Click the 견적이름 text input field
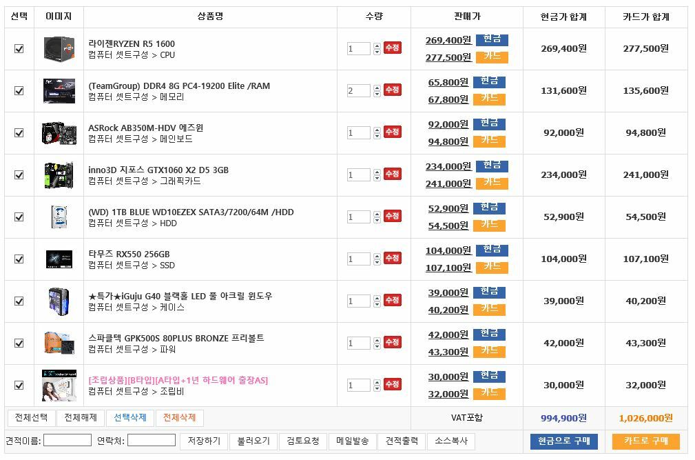The width and height of the screenshot is (695, 460). (x=68, y=440)
